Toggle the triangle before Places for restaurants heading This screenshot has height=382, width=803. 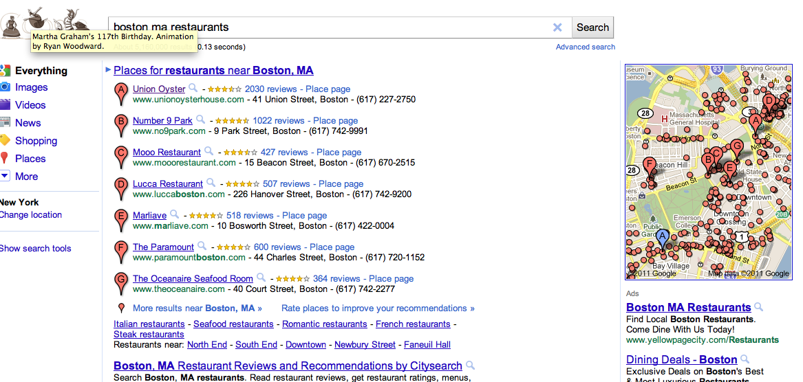[108, 70]
